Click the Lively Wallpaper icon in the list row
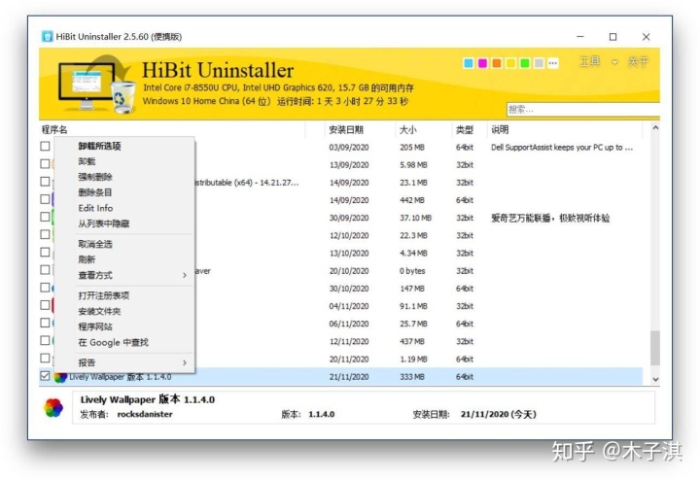 60,377
